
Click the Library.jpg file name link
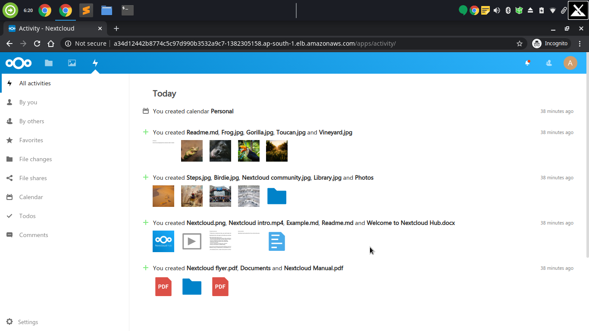click(x=328, y=178)
